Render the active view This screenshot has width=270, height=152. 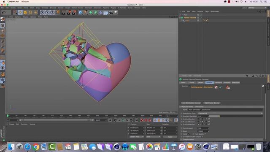click(63, 12)
